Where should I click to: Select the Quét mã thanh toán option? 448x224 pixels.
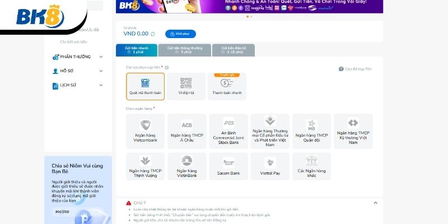(145, 86)
